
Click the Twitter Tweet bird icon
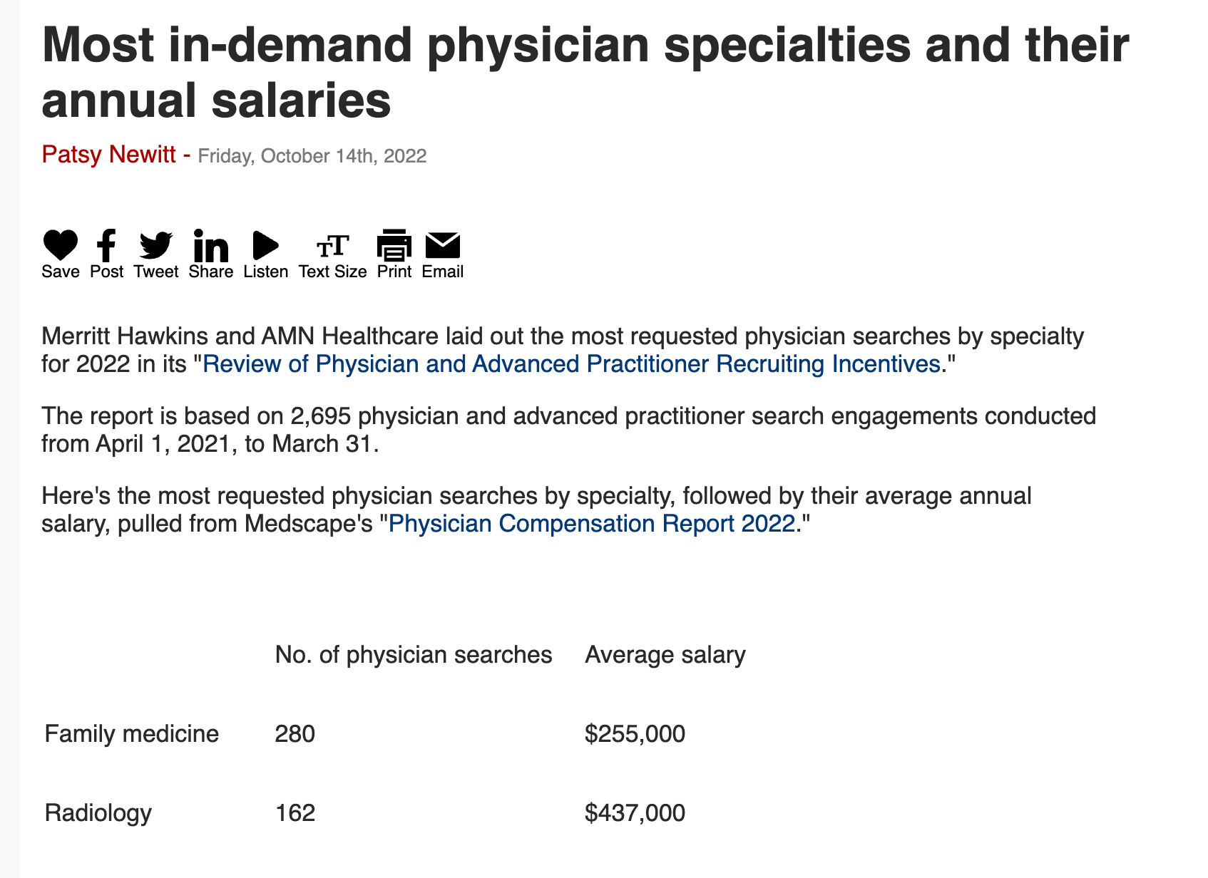click(x=156, y=245)
